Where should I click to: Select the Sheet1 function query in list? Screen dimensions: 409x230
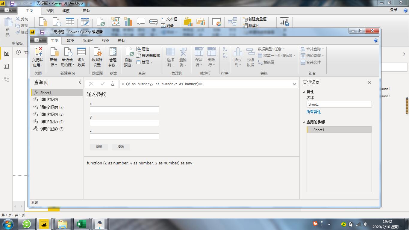coord(57,93)
